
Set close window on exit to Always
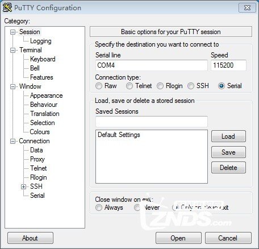[99, 208]
